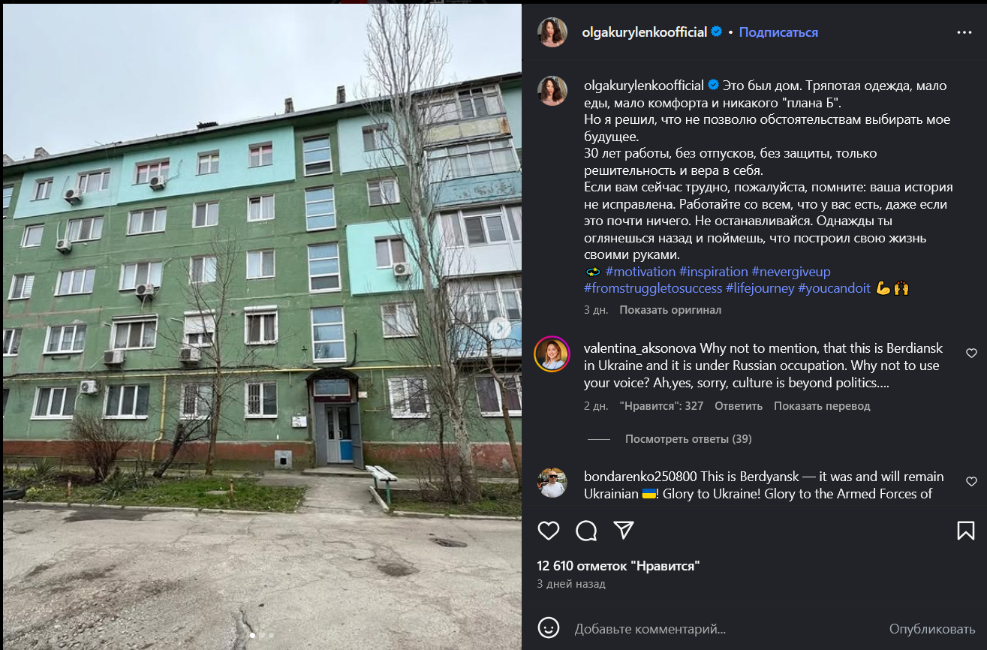This screenshot has width=987, height=650.
Task: Open three-dot more options menu
Action: [x=964, y=32]
